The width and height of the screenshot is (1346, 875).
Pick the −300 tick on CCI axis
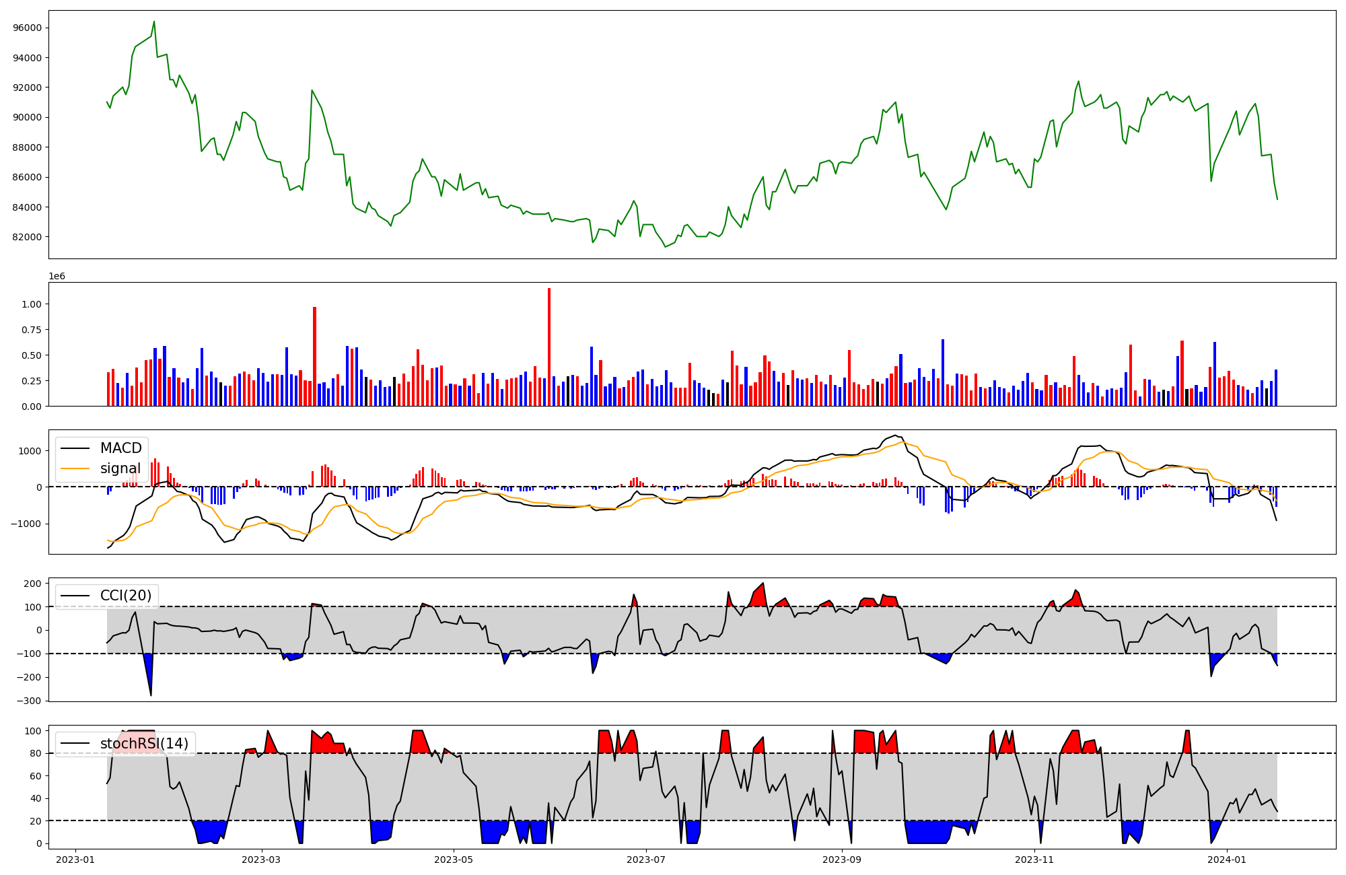click(30, 701)
